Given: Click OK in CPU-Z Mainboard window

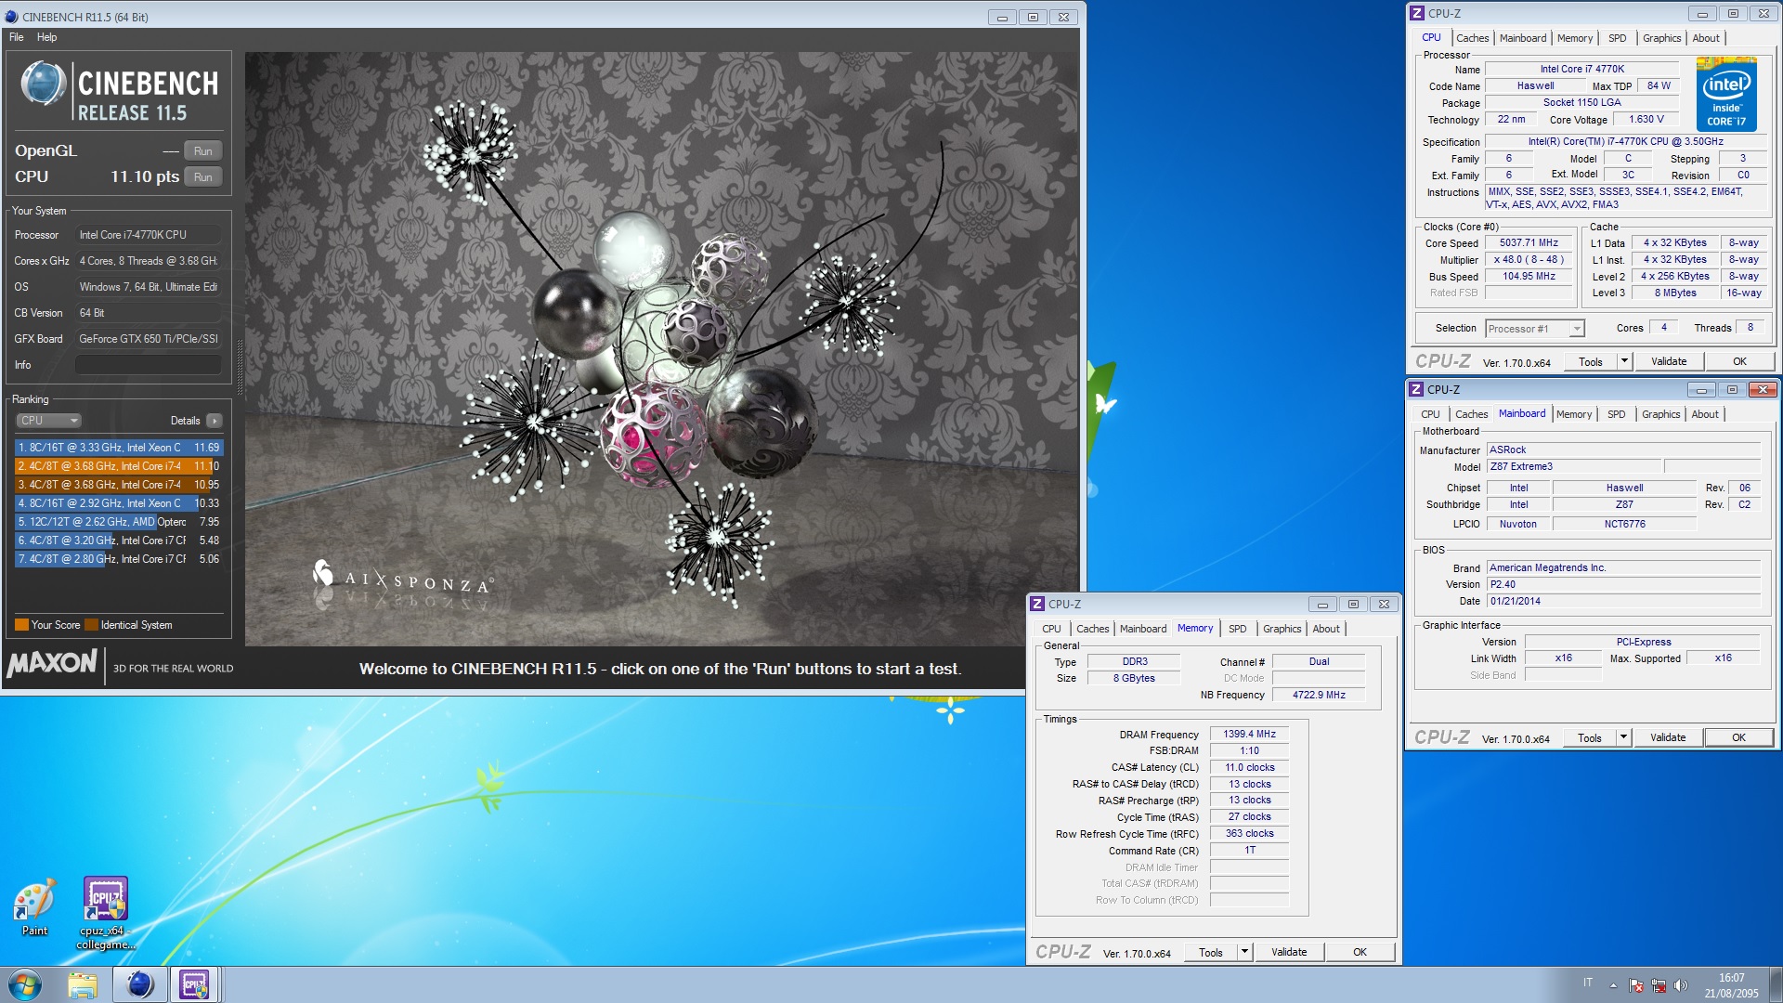Looking at the screenshot, I should (x=1738, y=738).
